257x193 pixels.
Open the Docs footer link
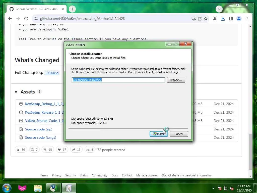pos(114,175)
